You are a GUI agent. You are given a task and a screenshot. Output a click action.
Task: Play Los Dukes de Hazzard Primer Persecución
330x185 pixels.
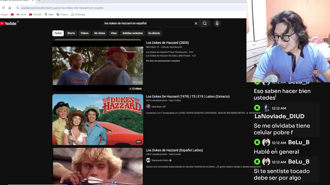point(169,52)
